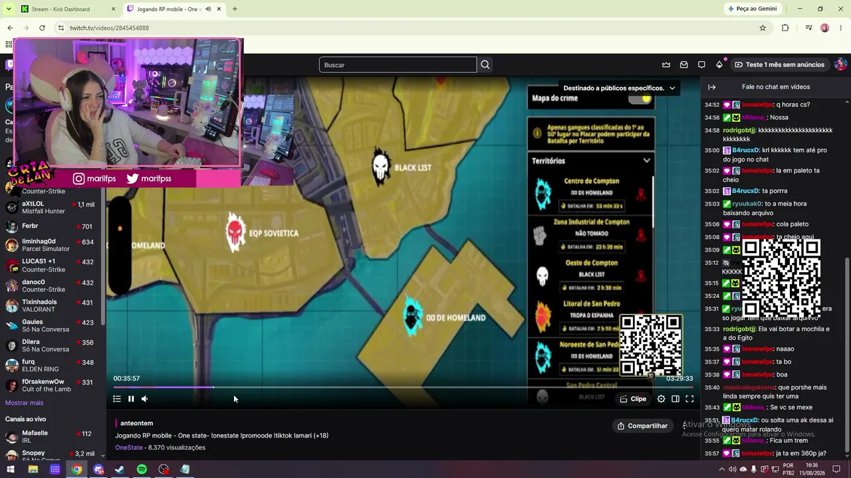Open Dilera channel in sidebar
The height and width of the screenshot is (478, 851).
coord(52,345)
